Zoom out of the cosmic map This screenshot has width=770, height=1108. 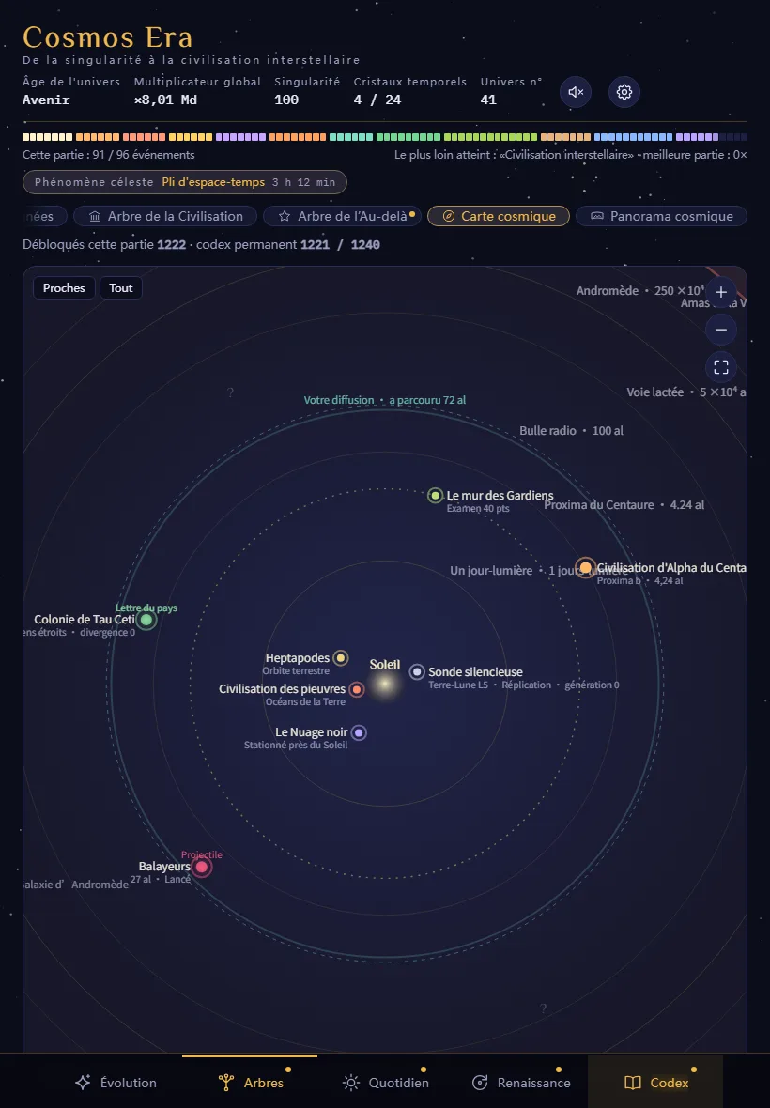click(x=721, y=330)
